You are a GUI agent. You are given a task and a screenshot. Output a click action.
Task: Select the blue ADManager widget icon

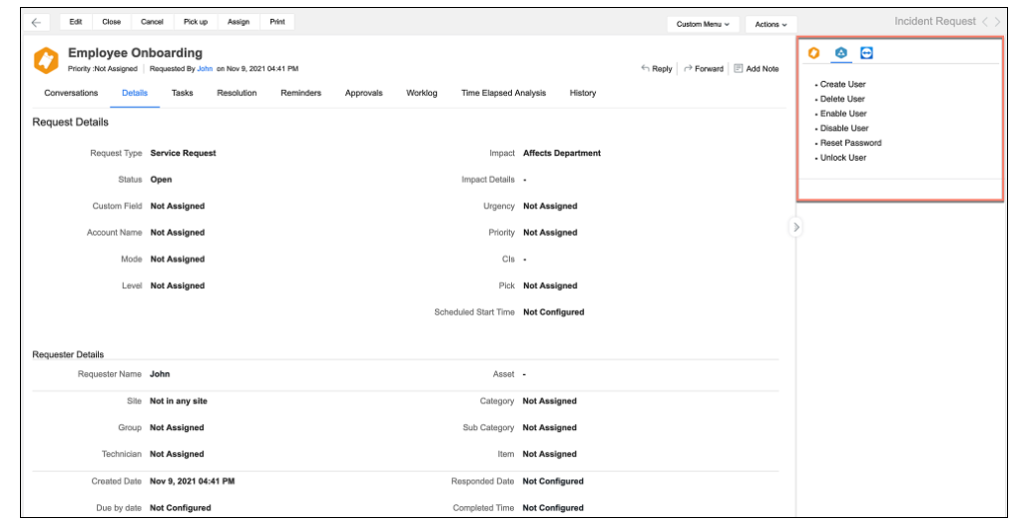pyautogui.click(x=841, y=53)
